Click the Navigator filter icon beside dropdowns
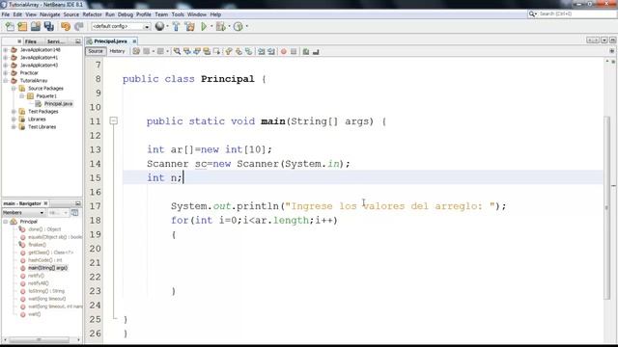The height and width of the screenshot is (347, 618). tap(74, 212)
